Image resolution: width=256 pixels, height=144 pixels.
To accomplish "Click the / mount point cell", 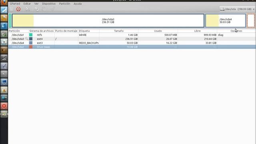I will (x=56, y=39).
